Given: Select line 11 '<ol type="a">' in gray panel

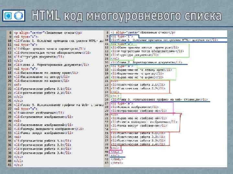Looking at the screenshot, I should 26,45.
